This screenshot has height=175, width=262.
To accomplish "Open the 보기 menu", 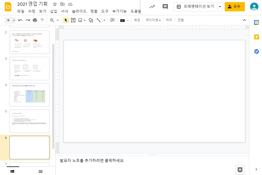I will tap(43, 11).
